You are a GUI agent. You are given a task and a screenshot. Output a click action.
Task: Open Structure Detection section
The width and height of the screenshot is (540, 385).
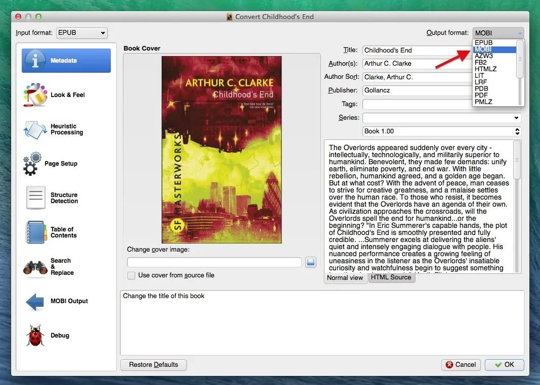pyautogui.click(x=66, y=198)
